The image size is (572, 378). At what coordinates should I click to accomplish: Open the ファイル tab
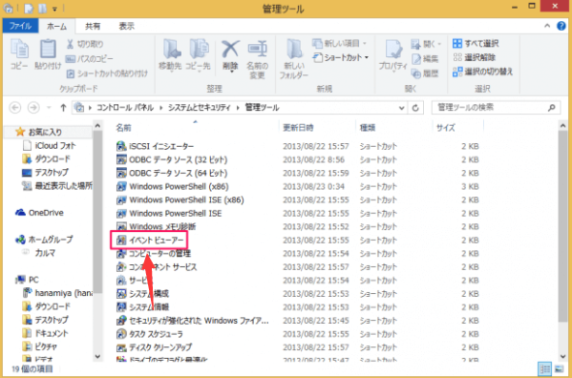[20, 26]
